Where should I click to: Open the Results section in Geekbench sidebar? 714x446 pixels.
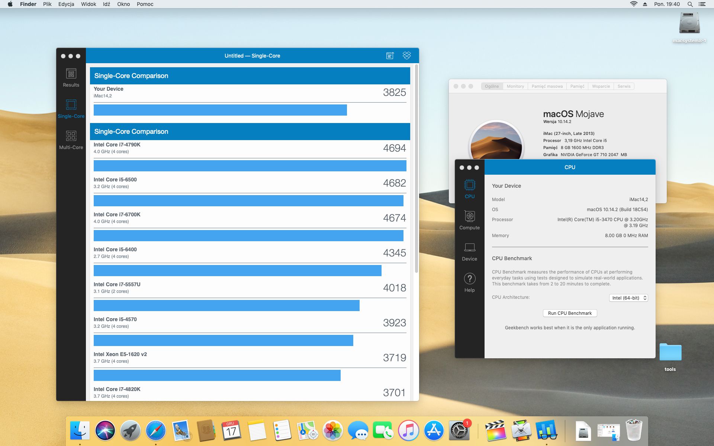tap(71, 78)
